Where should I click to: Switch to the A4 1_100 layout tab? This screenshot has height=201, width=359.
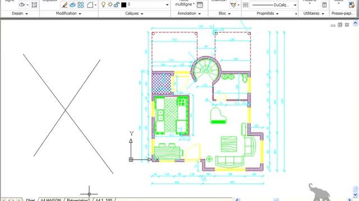click(x=103, y=200)
